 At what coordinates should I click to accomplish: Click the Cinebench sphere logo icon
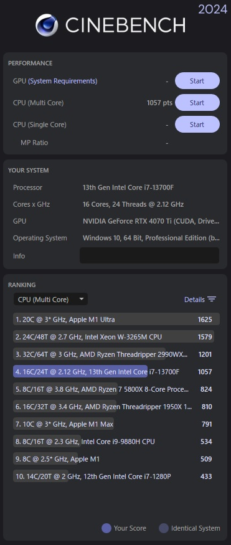[x=47, y=25]
